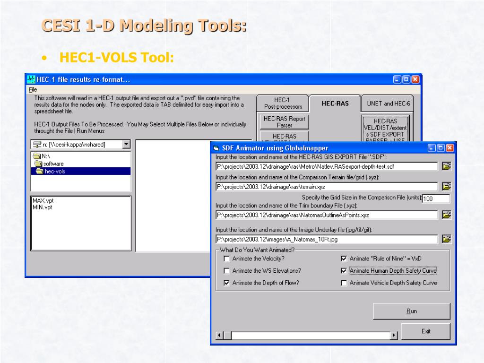The height and width of the screenshot is (363, 484).
Task: Click the hec-vols open folder icon
Action: tap(40, 171)
